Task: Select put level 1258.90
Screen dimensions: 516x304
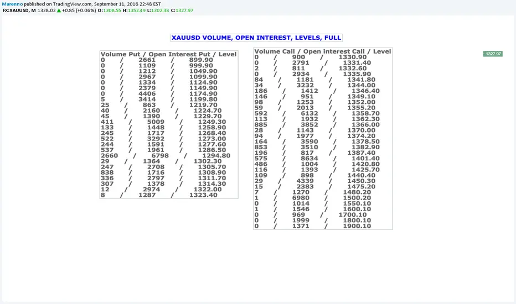Action: pos(212,127)
